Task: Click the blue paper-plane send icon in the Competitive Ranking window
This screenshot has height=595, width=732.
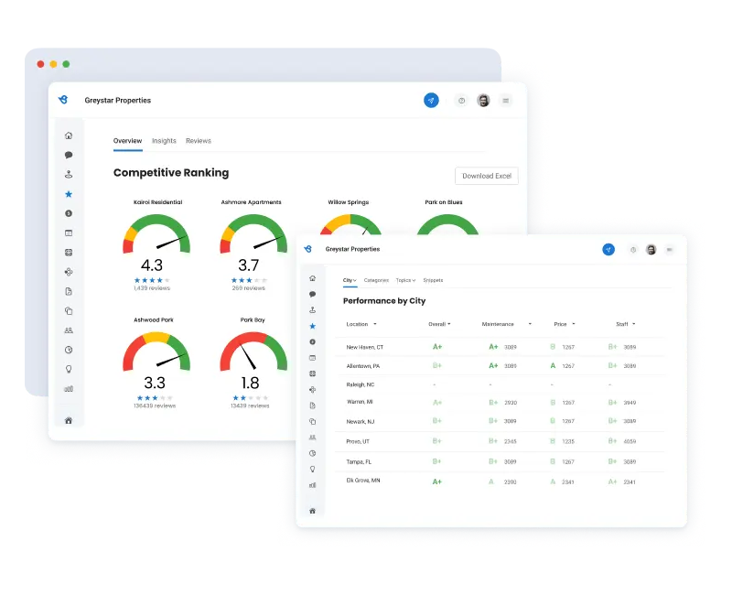Action: click(x=431, y=101)
